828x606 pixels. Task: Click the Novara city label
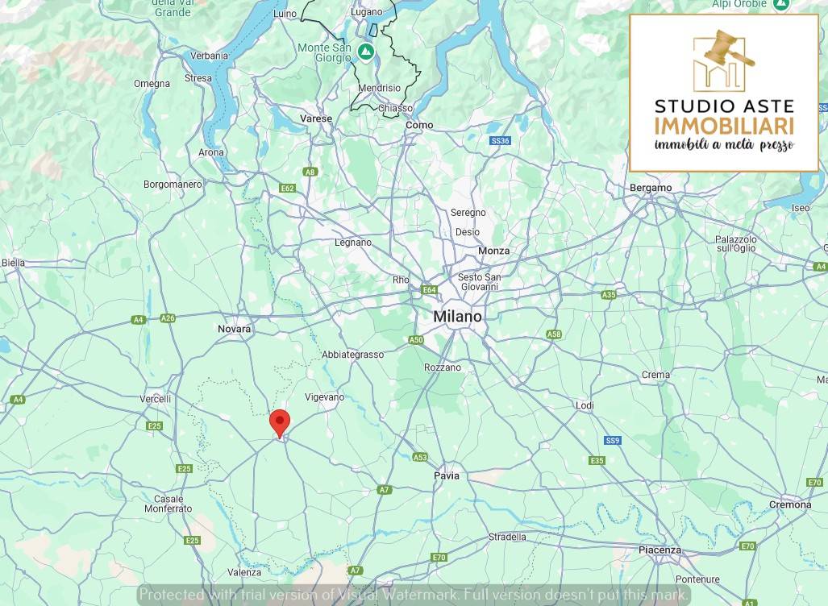coord(234,329)
